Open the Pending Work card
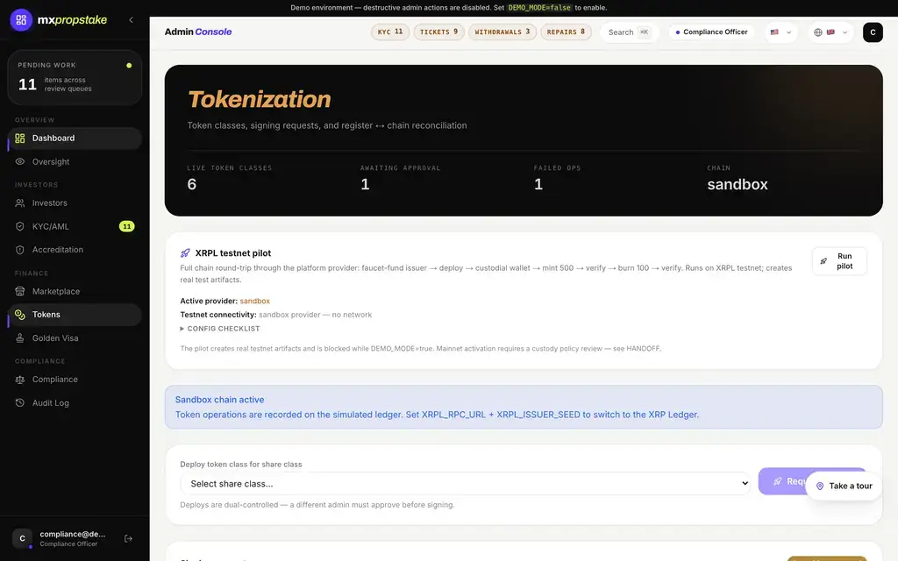This screenshot has width=898, height=561. click(x=75, y=78)
